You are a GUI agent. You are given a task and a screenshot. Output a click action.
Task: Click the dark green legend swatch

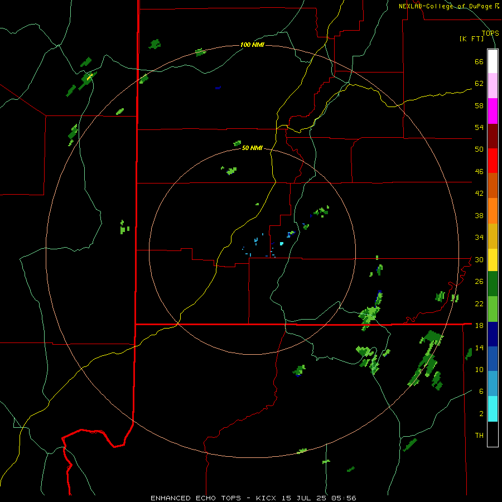tap(493, 284)
